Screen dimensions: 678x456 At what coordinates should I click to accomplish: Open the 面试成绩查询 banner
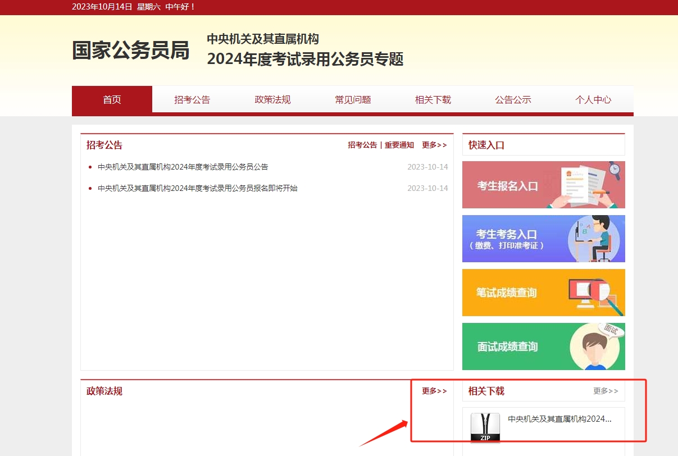pos(544,346)
